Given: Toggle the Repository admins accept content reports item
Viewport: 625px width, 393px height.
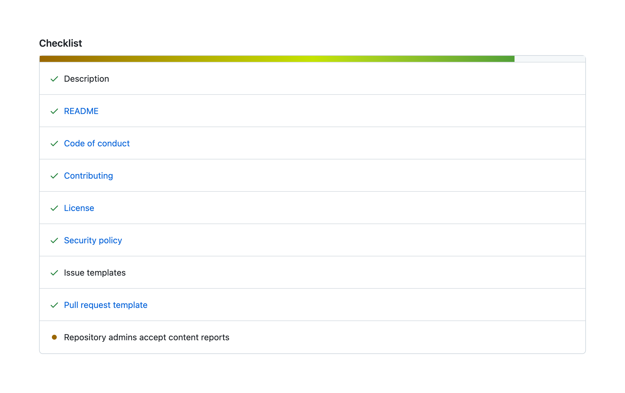Looking at the screenshot, I should (146, 337).
